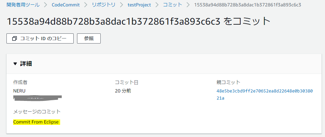Click the 親コミット field label

[x=228, y=82]
